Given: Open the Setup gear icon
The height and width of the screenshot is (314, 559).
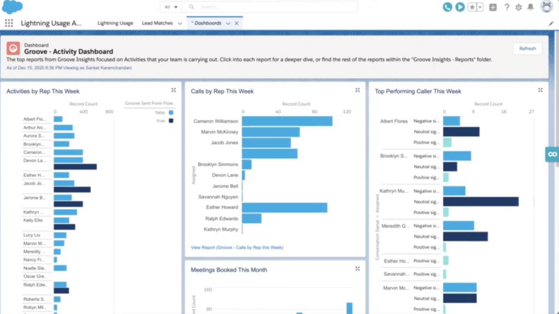Looking at the screenshot, I should coord(519,7).
